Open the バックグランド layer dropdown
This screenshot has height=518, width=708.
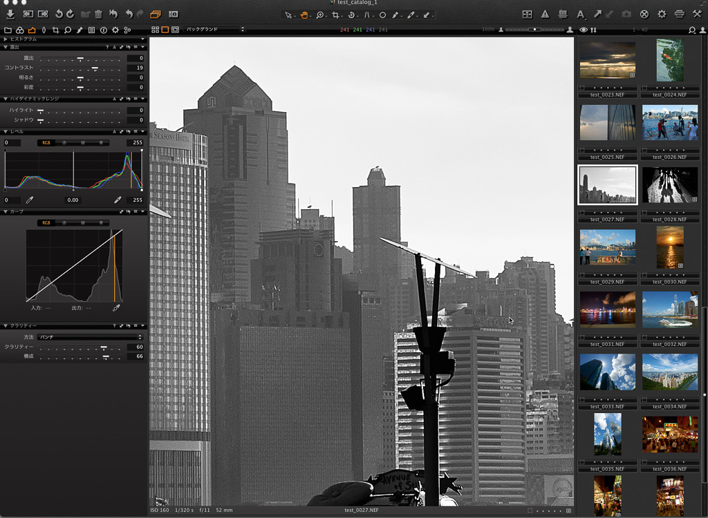coord(214,30)
